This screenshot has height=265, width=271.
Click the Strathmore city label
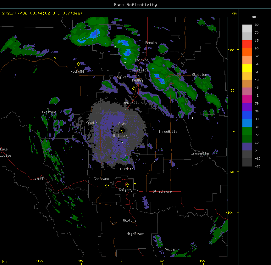pyautogui.click(x=162, y=191)
